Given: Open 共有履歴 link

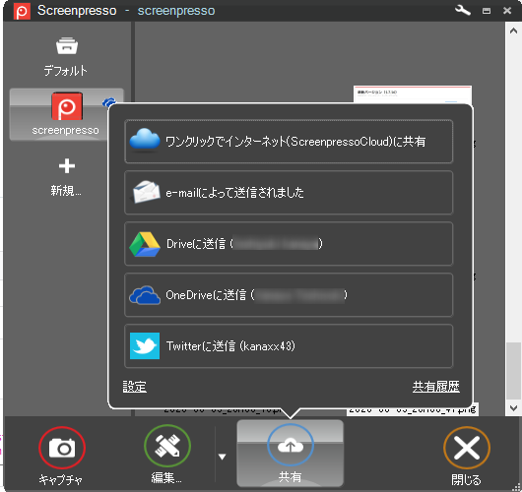Looking at the screenshot, I should pos(435,387).
